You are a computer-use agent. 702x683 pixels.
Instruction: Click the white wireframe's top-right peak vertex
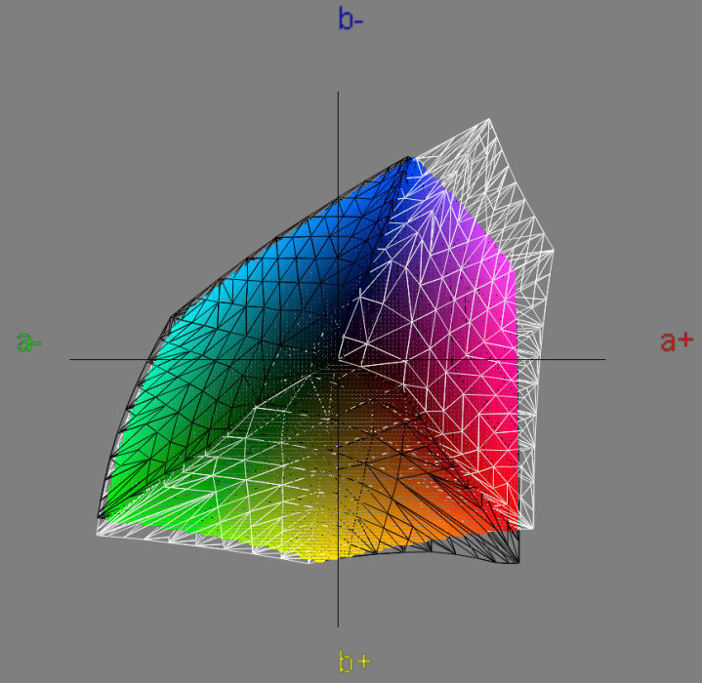(489, 120)
